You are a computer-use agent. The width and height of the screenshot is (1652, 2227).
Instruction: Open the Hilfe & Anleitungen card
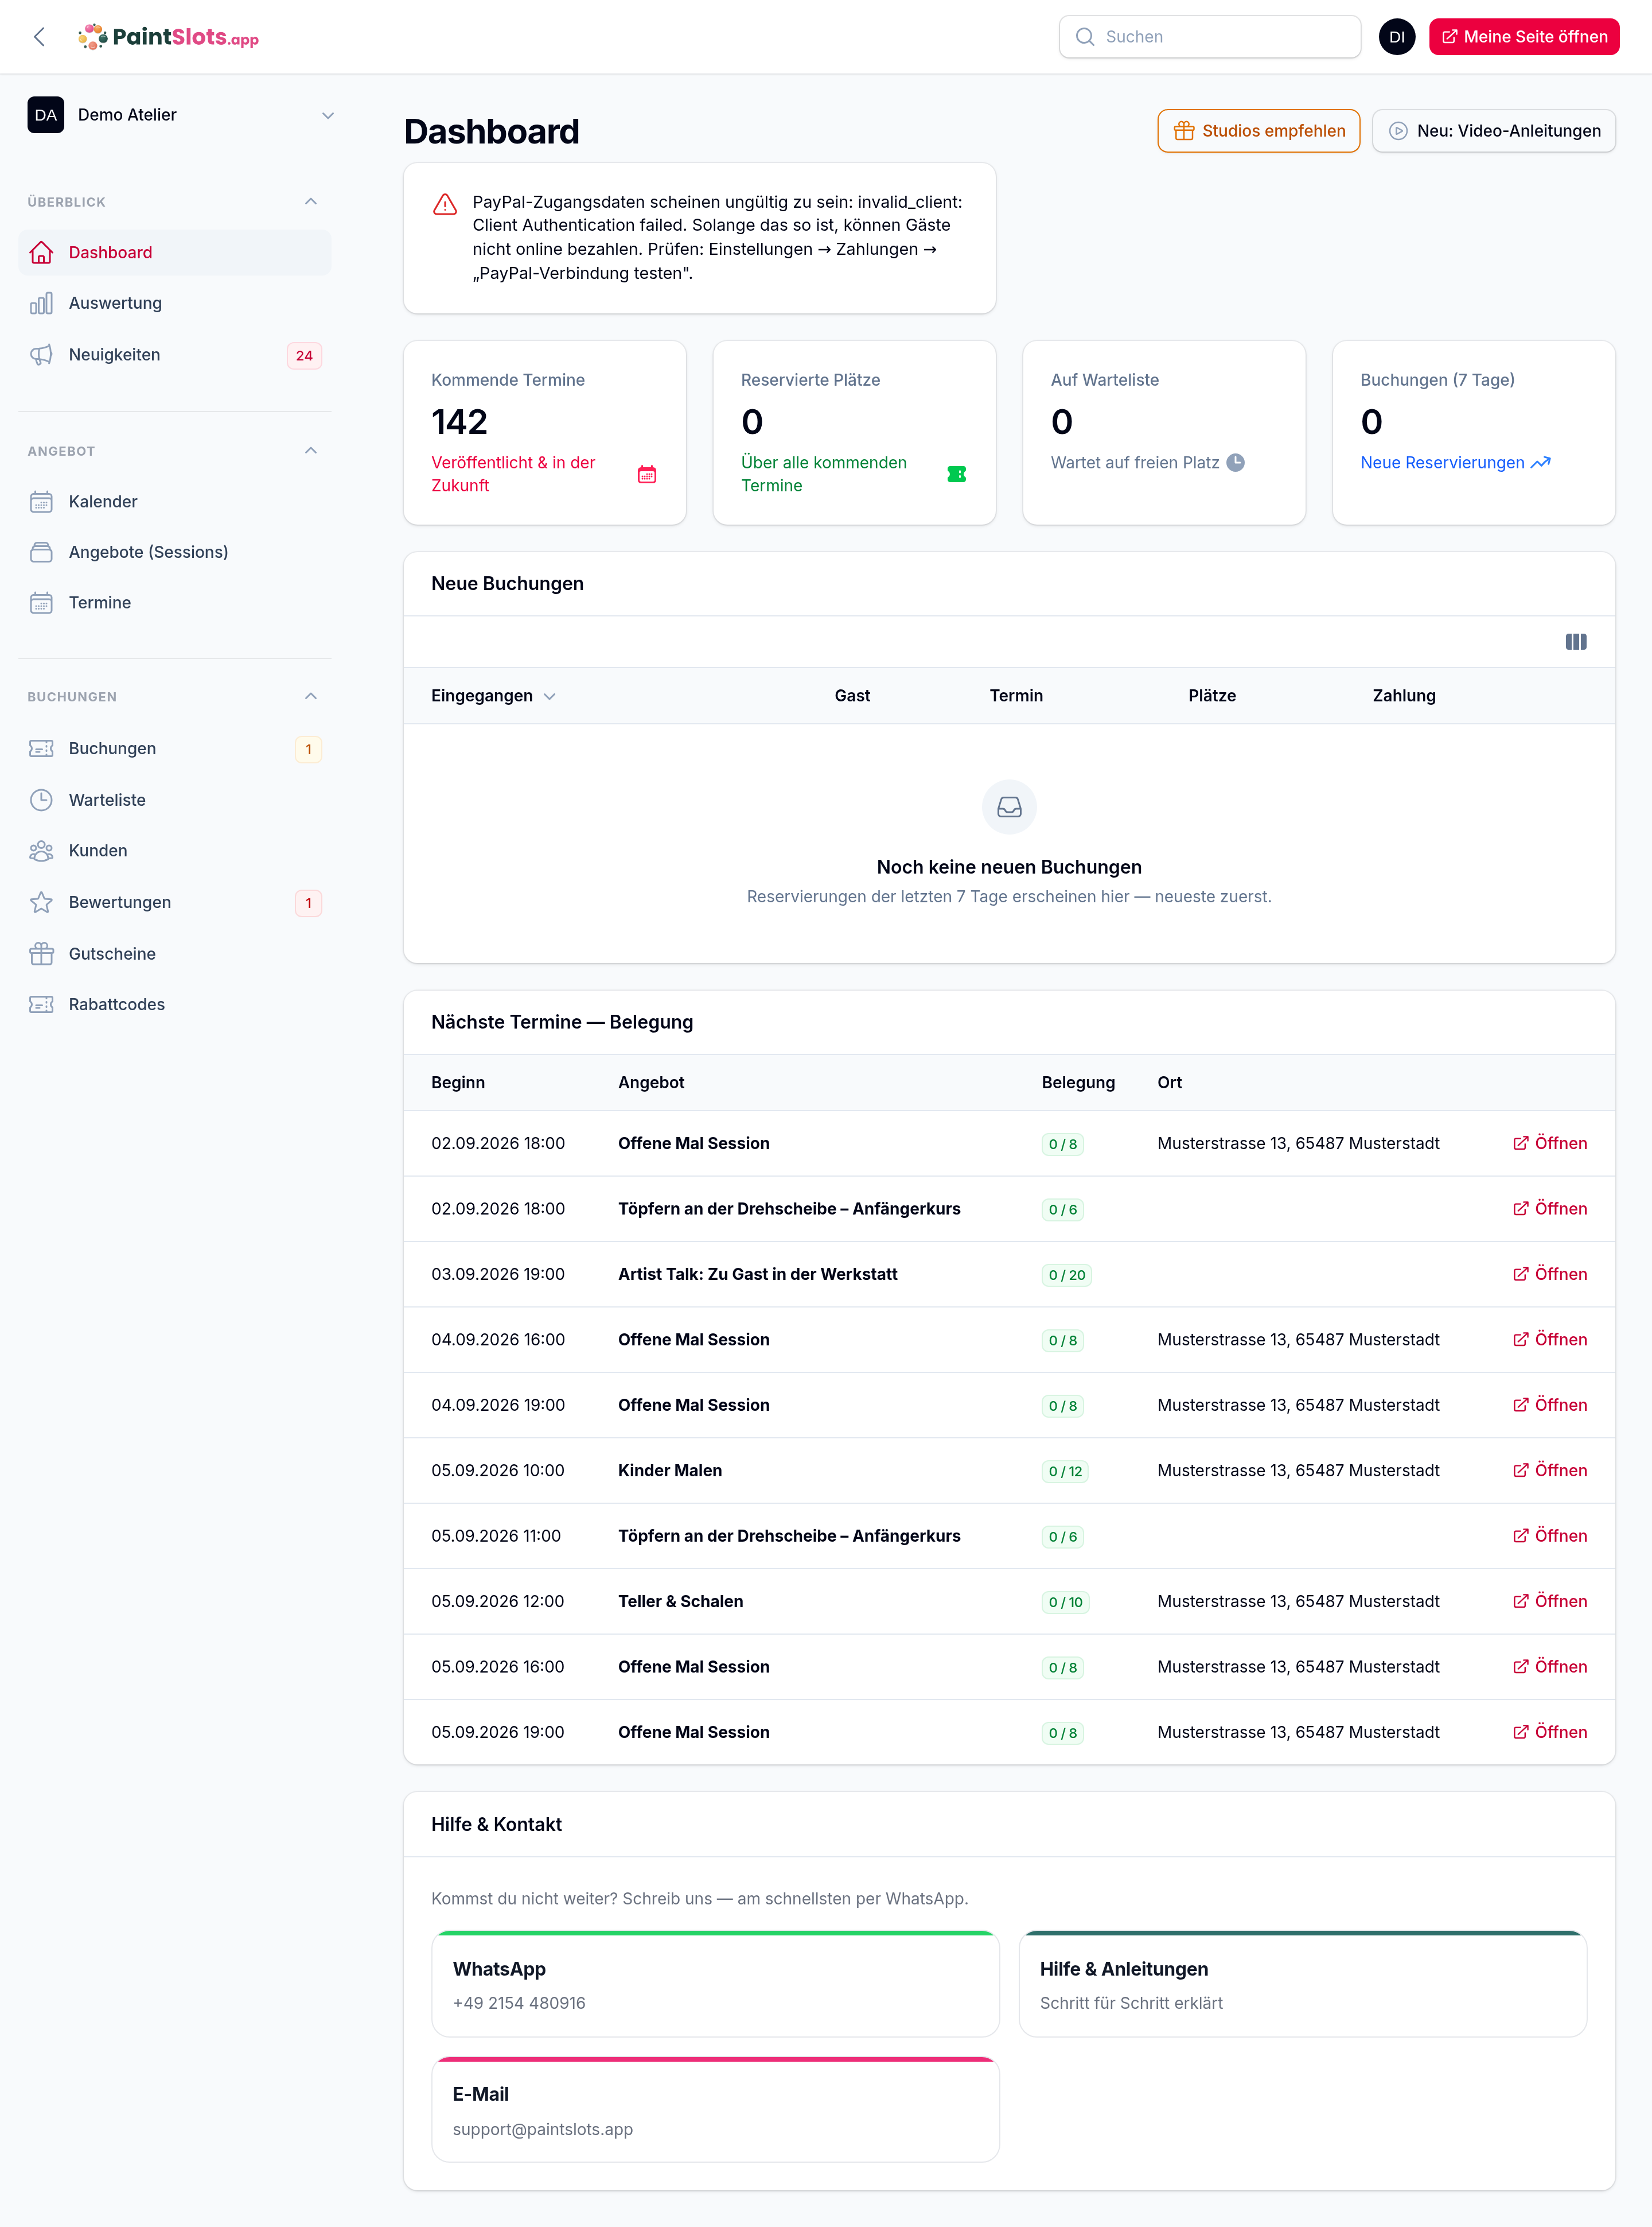[1302, 1983]
